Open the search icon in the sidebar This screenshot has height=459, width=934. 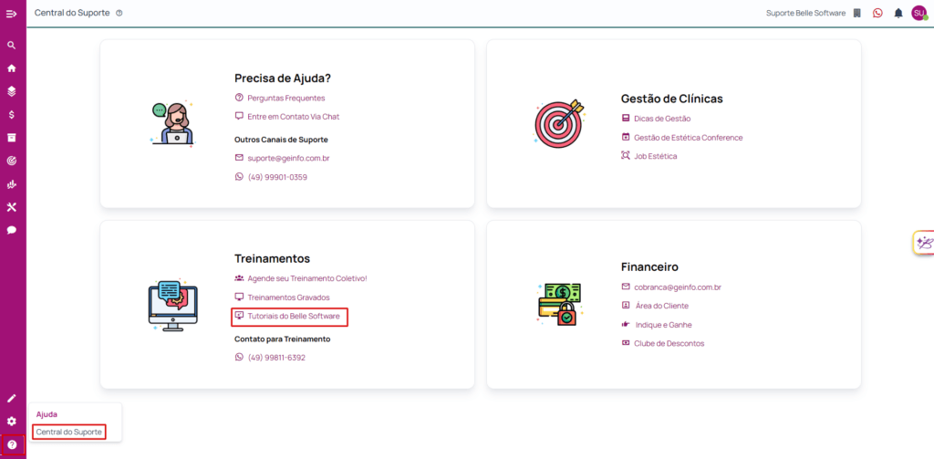tap(12, 45)
